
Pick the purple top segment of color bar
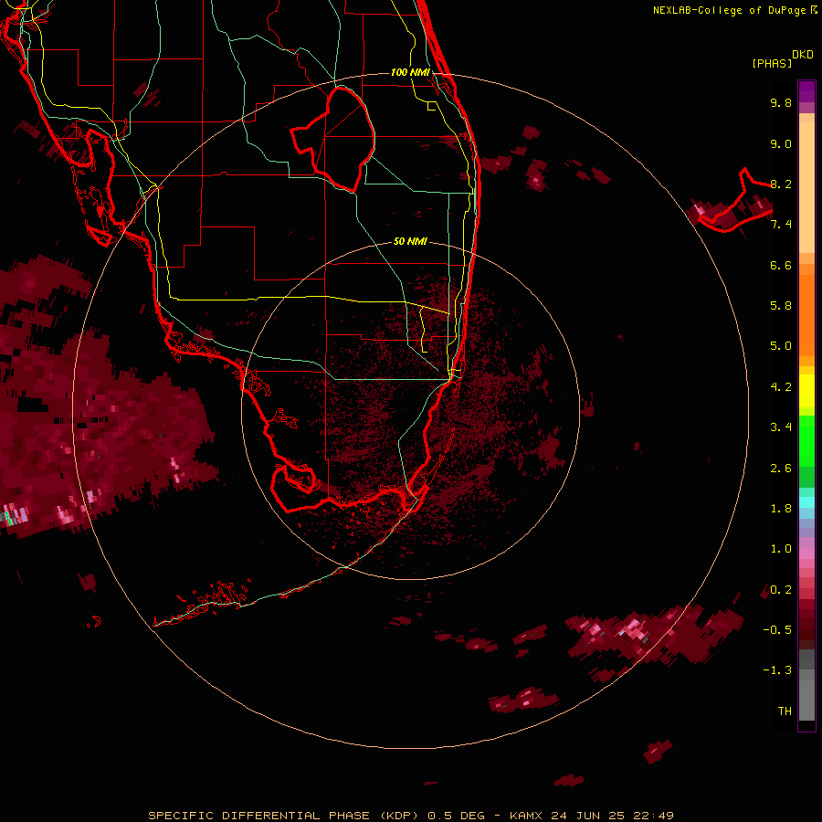(x=806, y=91)
